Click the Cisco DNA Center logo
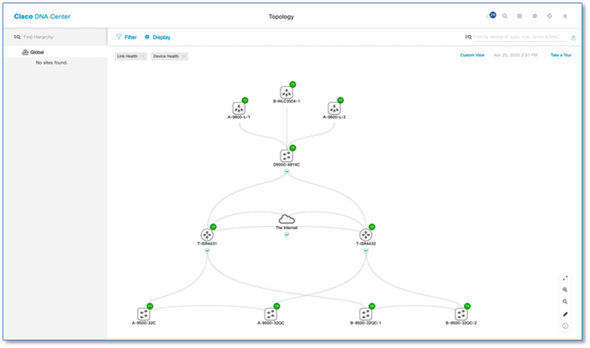The image size is (590, 348). (42, 17)
